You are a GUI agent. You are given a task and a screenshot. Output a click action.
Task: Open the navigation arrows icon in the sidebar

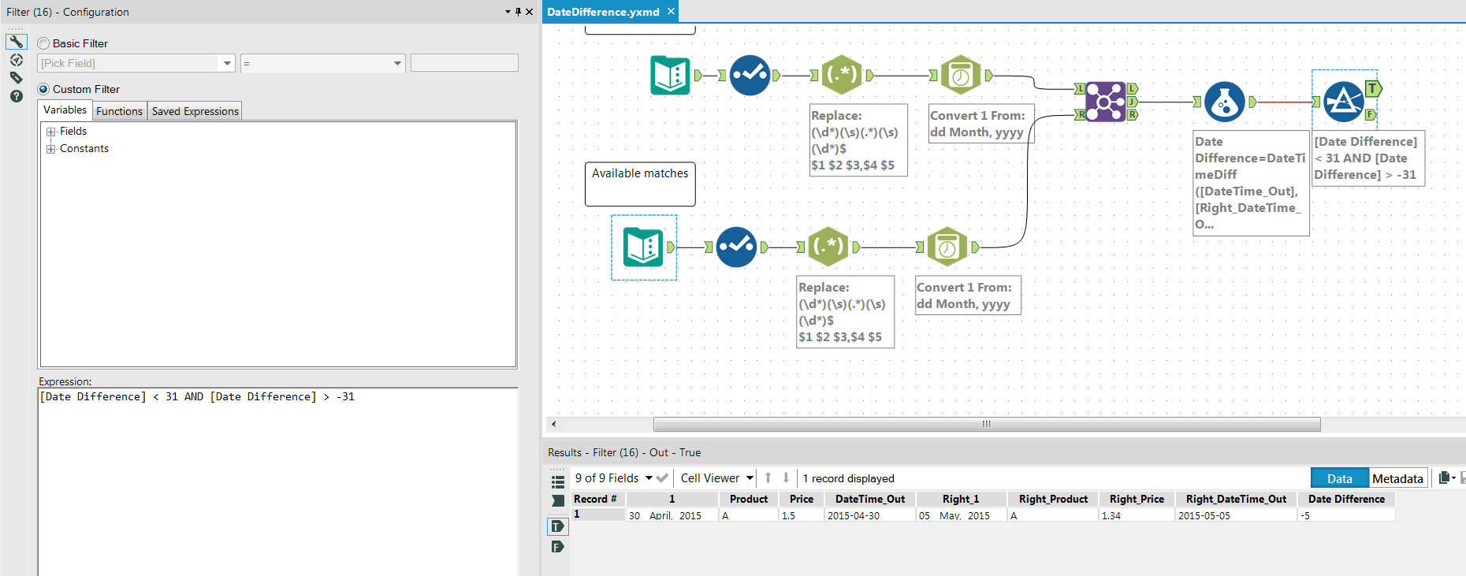[x=16, y=60]
